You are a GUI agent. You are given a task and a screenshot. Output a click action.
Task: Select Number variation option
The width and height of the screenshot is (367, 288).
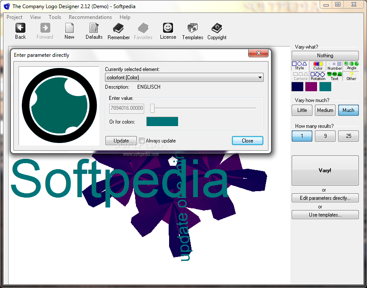pyautogui.click(x=334, y=65)
